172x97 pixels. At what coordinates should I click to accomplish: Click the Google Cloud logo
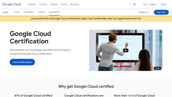(x=12, y=4)
